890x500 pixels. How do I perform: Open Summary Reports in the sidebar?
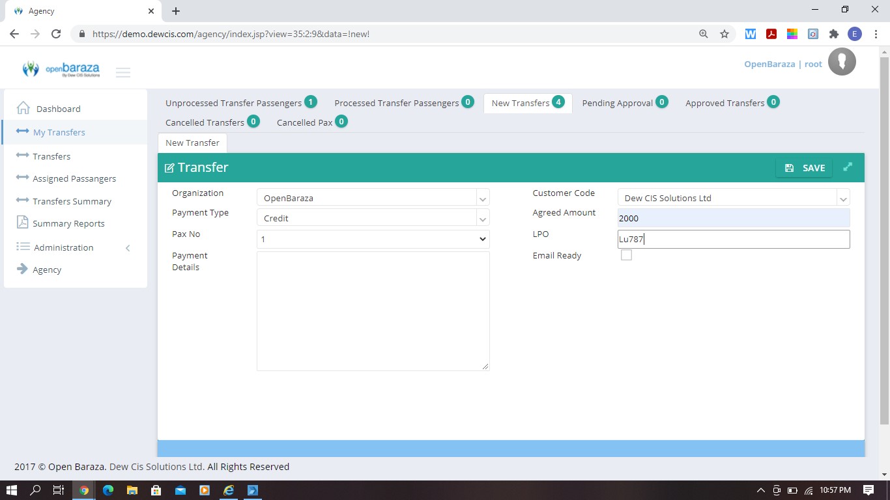pos(68,223)
